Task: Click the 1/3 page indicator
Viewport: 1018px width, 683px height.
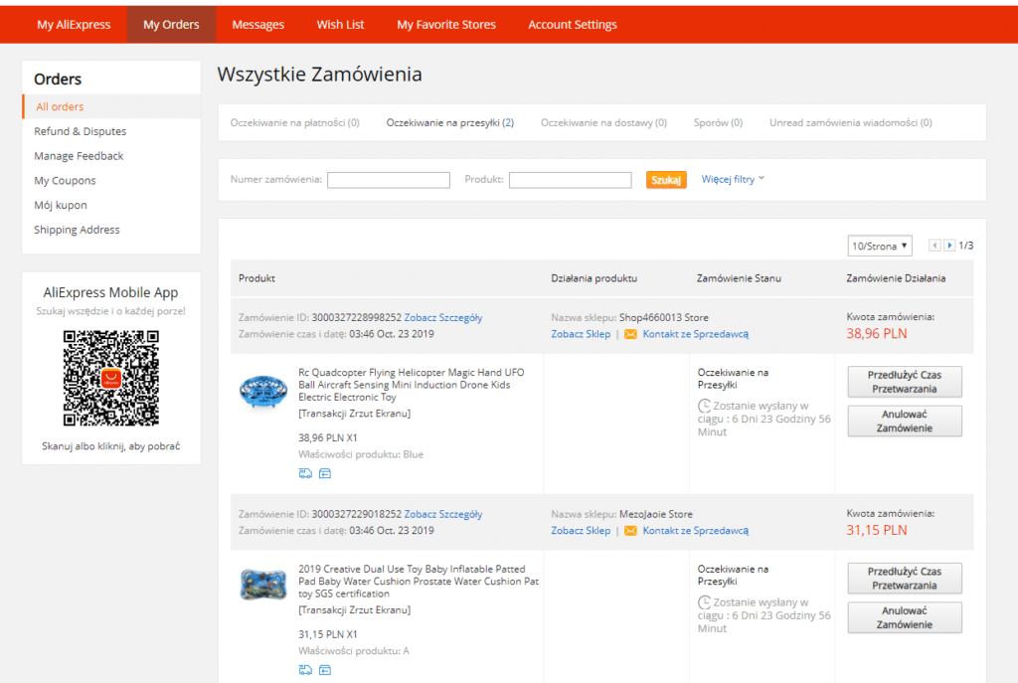Action: click(x=966, y=246)
